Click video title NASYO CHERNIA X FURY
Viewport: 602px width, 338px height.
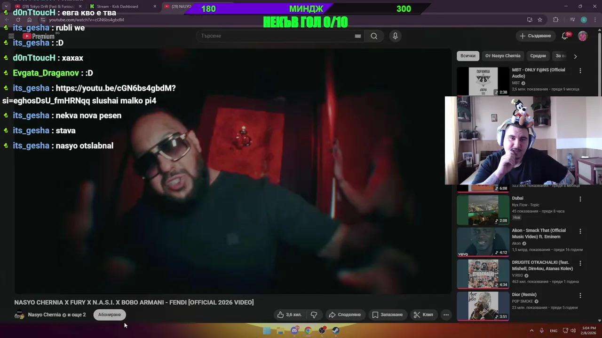point(134,302)
